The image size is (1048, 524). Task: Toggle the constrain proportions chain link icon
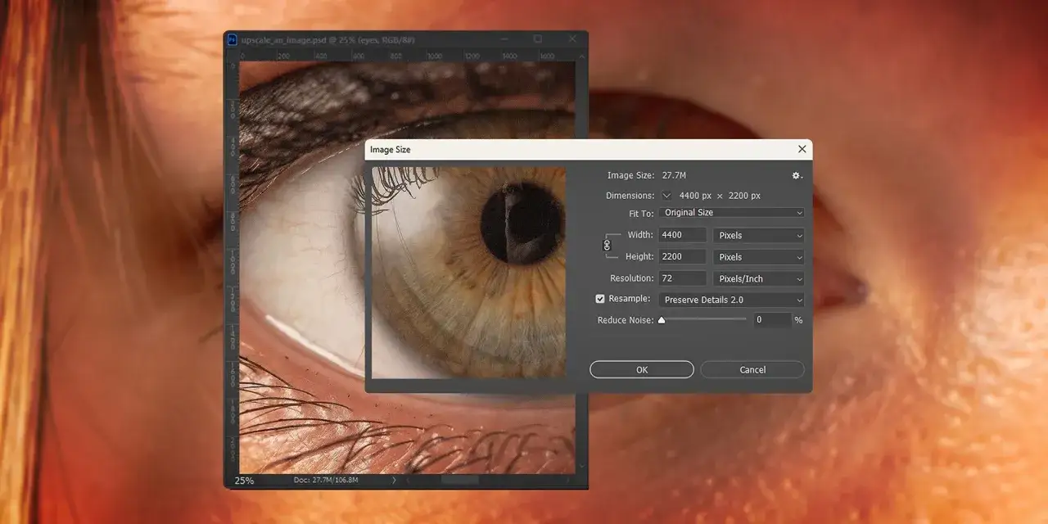point(607,246)
